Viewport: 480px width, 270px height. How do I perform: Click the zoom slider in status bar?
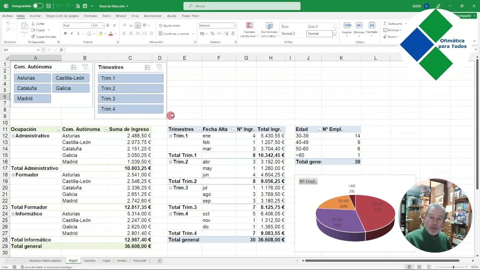click(x=453, y=267)
